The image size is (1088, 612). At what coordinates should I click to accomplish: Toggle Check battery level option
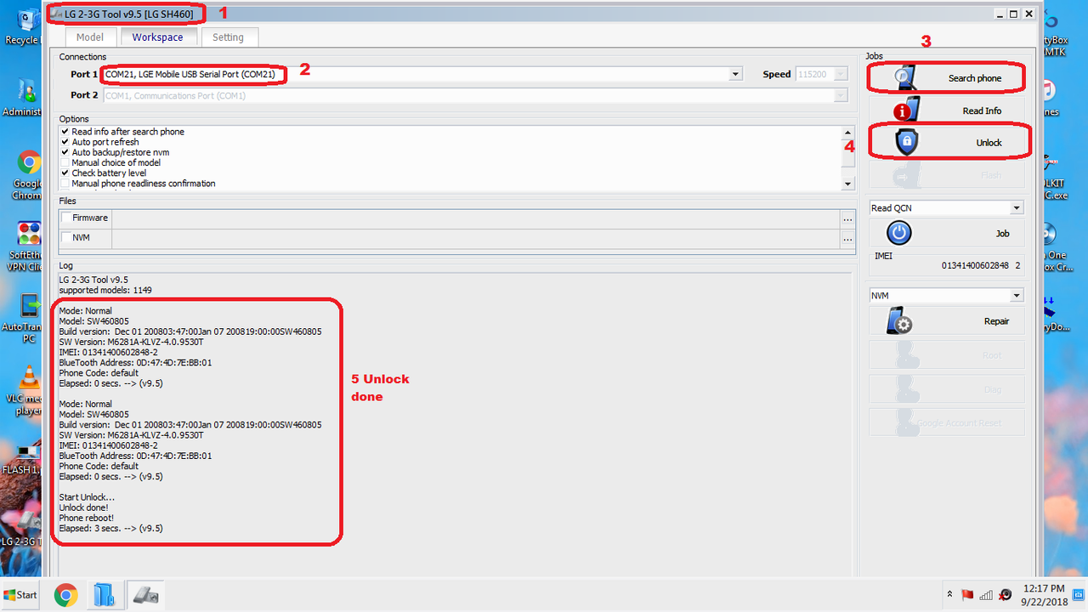click(x=65, y=173)
